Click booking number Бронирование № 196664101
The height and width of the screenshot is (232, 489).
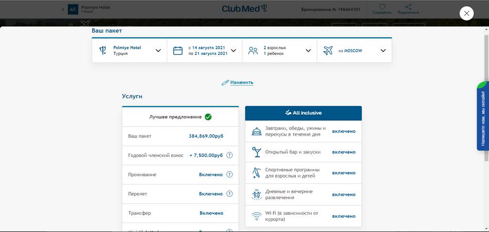(x=330, y=10)
